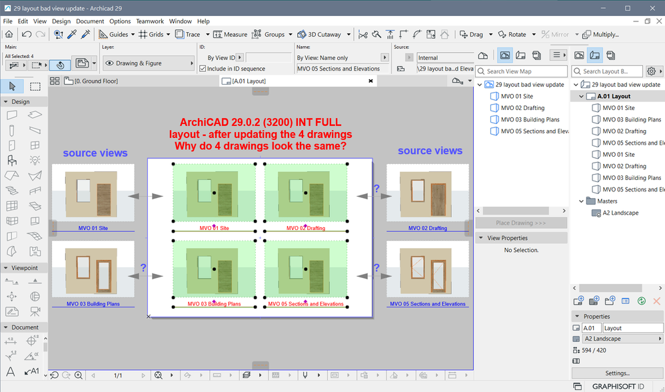Open 3D Cutaway dropdown arrow
665x392 pixels.
(x=348, y=35)
